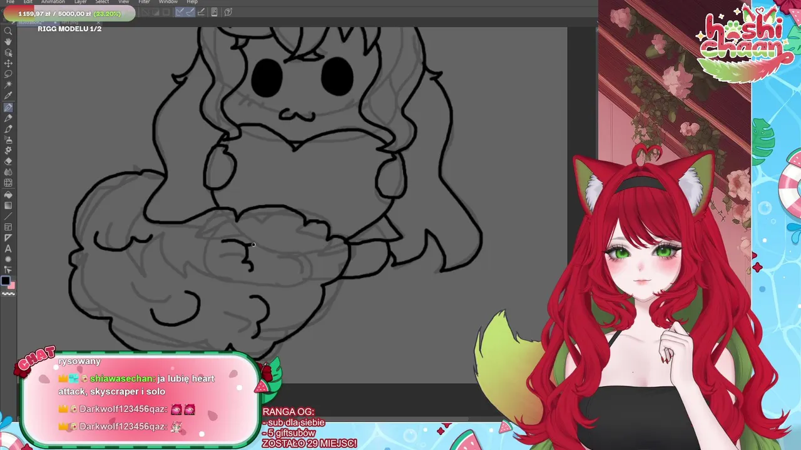Select the Eraser tool
801x450 pixels.
coord(8,161)
